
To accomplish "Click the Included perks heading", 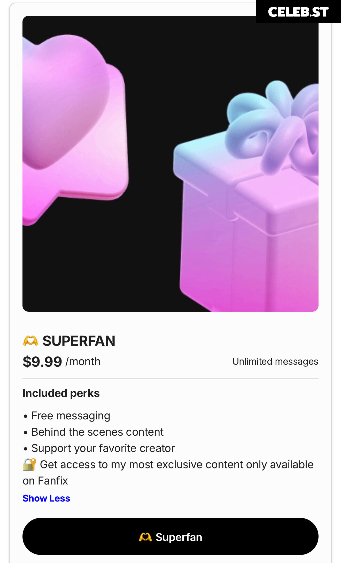I will 61,393.
